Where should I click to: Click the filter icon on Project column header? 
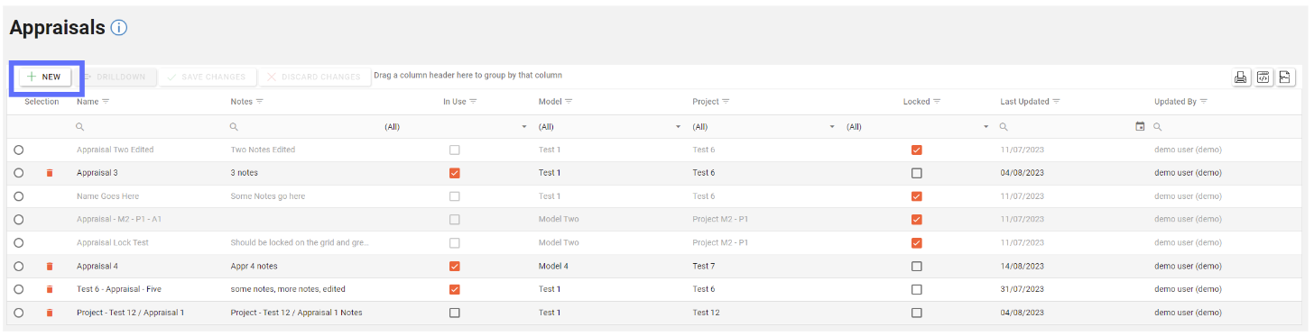click(726, 102)
